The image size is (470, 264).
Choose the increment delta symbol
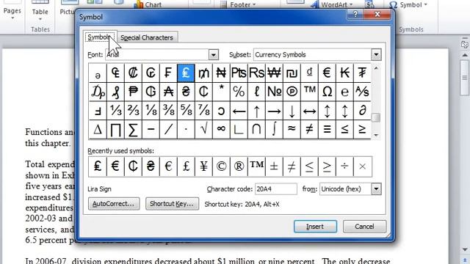98,129
